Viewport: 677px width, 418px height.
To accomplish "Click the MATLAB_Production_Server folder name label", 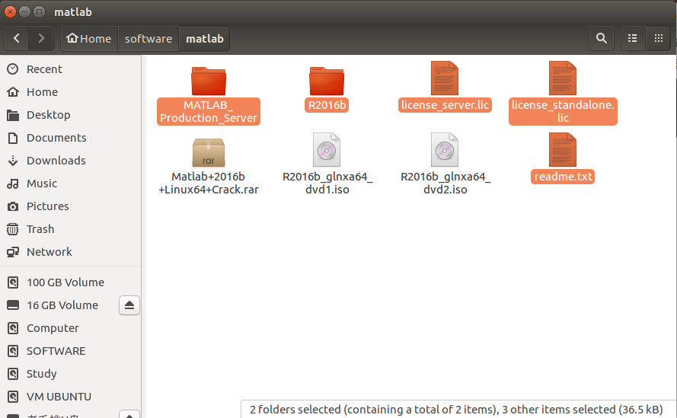I will (x=209, y=111).
